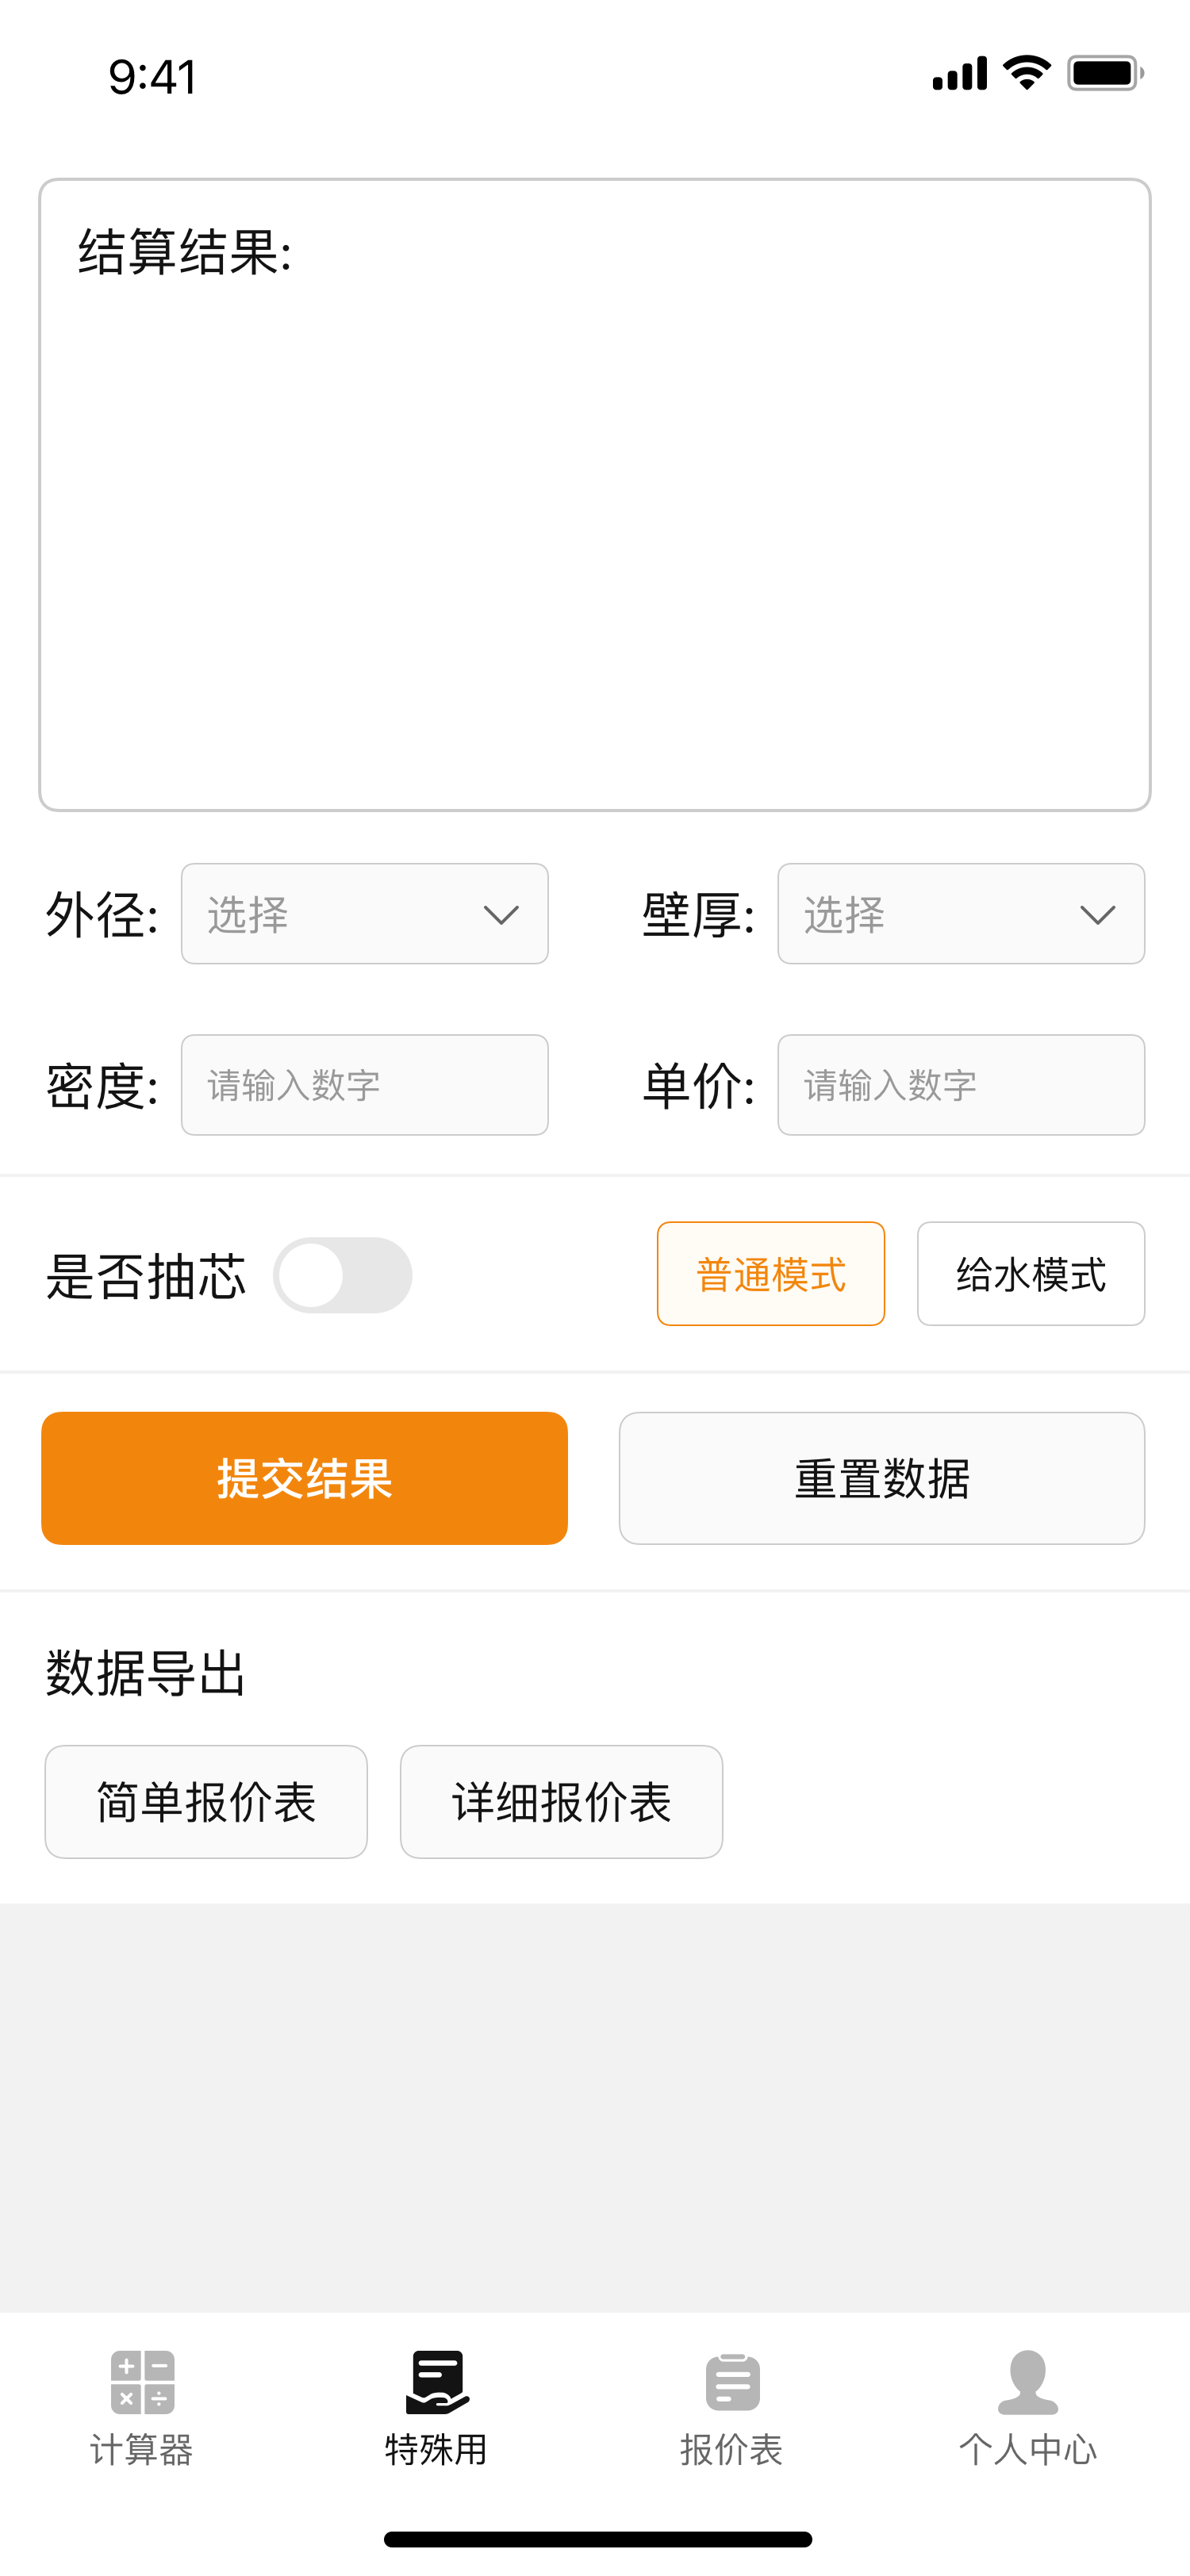
Task: Tap the battery status icon
Action: 1105,73
